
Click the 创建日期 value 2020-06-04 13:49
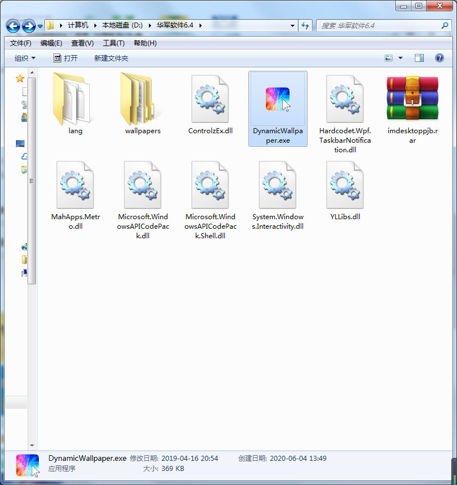(x=298, y=458)
